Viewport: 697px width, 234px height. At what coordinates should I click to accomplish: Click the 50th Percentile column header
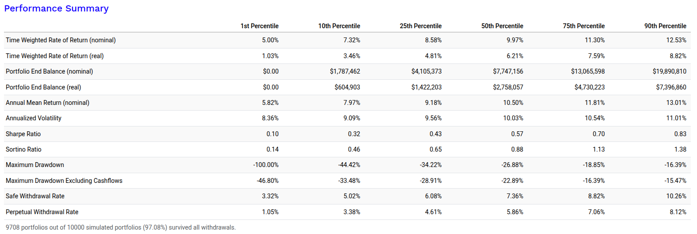click(x=502, y=26)
